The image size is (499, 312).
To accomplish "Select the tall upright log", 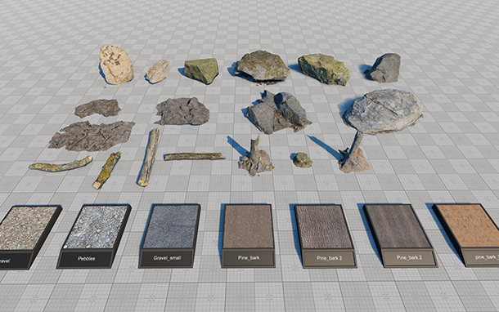I will [149, 158].
